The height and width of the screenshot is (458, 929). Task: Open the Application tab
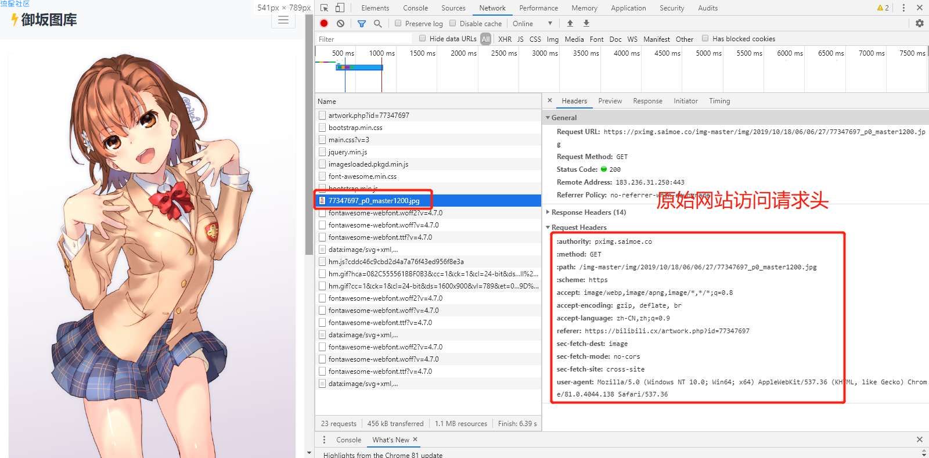point(628,8)
